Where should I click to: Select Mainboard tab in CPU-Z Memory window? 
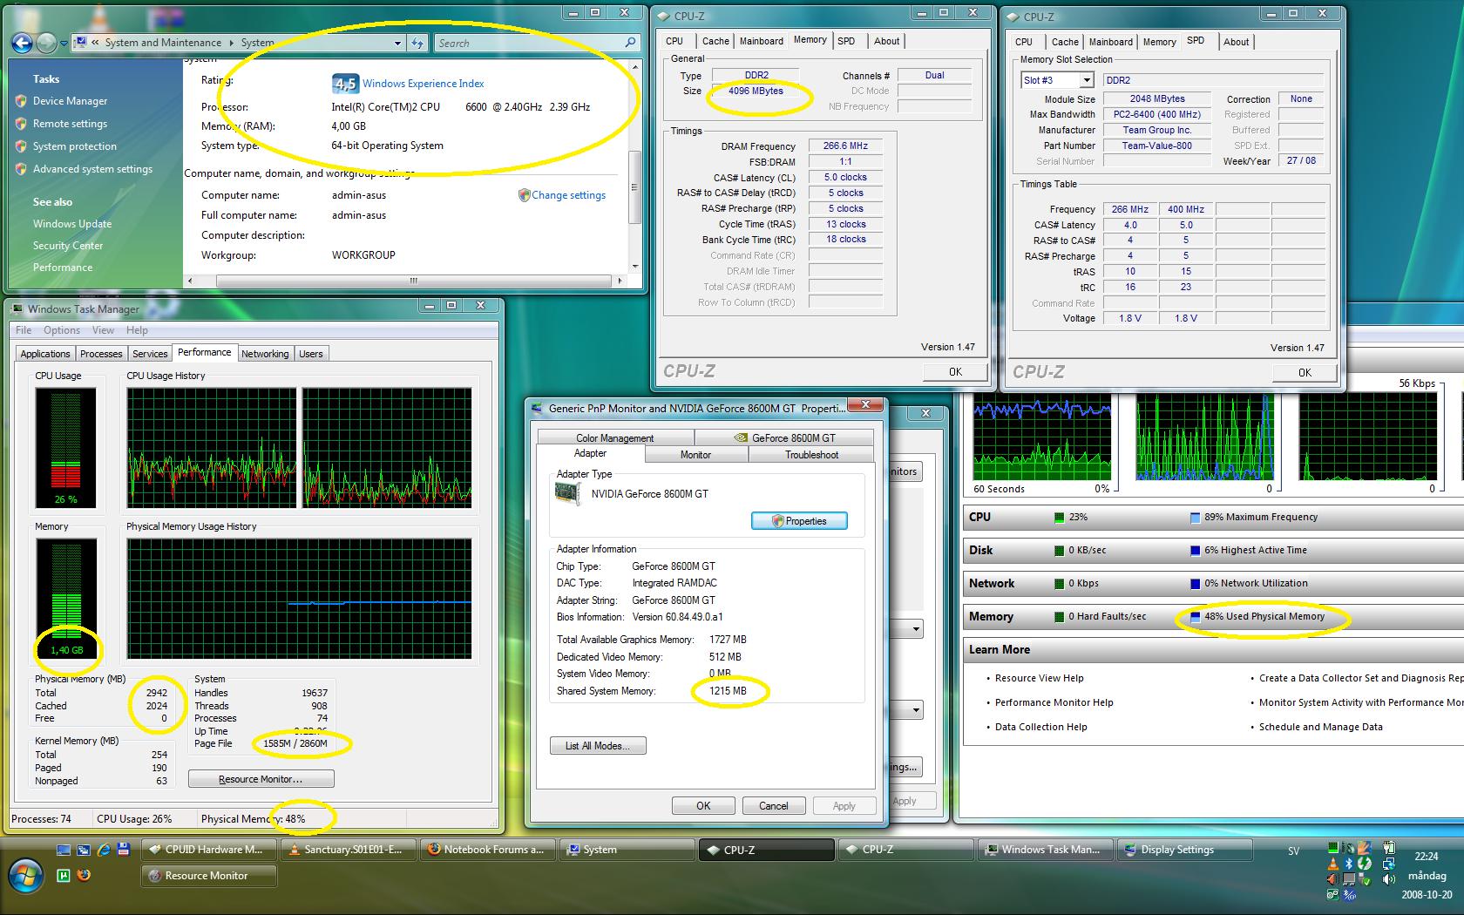(762, 41)
